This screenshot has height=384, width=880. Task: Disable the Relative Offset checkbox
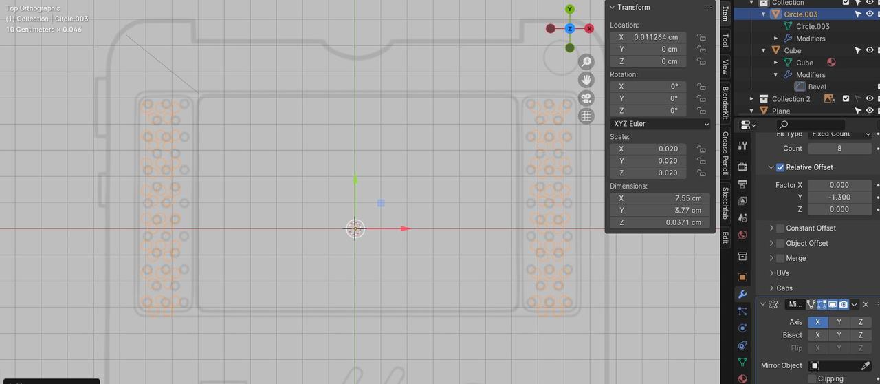[780, 167]
